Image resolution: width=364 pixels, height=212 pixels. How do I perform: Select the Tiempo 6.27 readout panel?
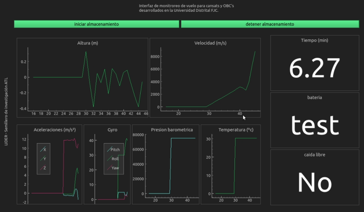click(315, 63)
